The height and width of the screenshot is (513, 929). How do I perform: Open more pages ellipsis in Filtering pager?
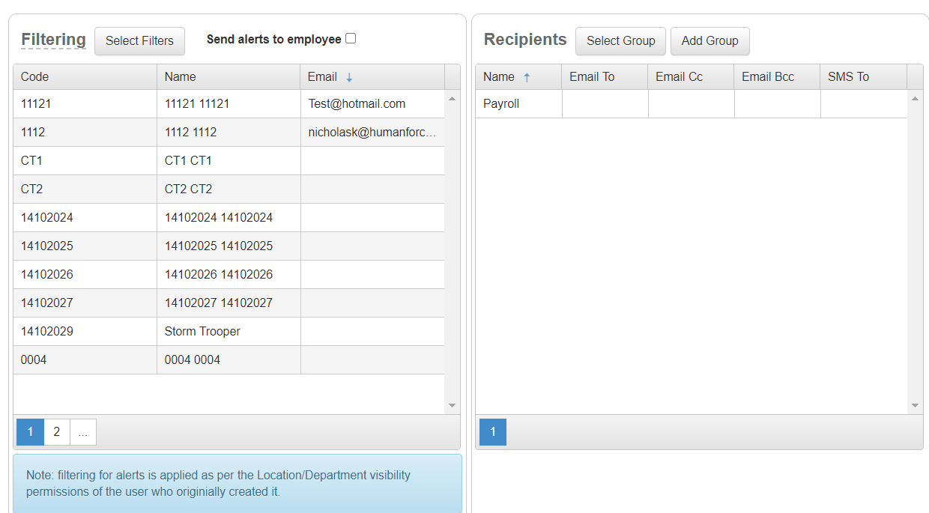click(83, 432)
